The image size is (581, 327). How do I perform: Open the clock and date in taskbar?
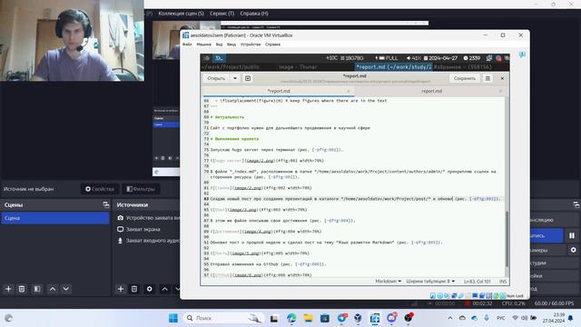click(x=554, y=318)
